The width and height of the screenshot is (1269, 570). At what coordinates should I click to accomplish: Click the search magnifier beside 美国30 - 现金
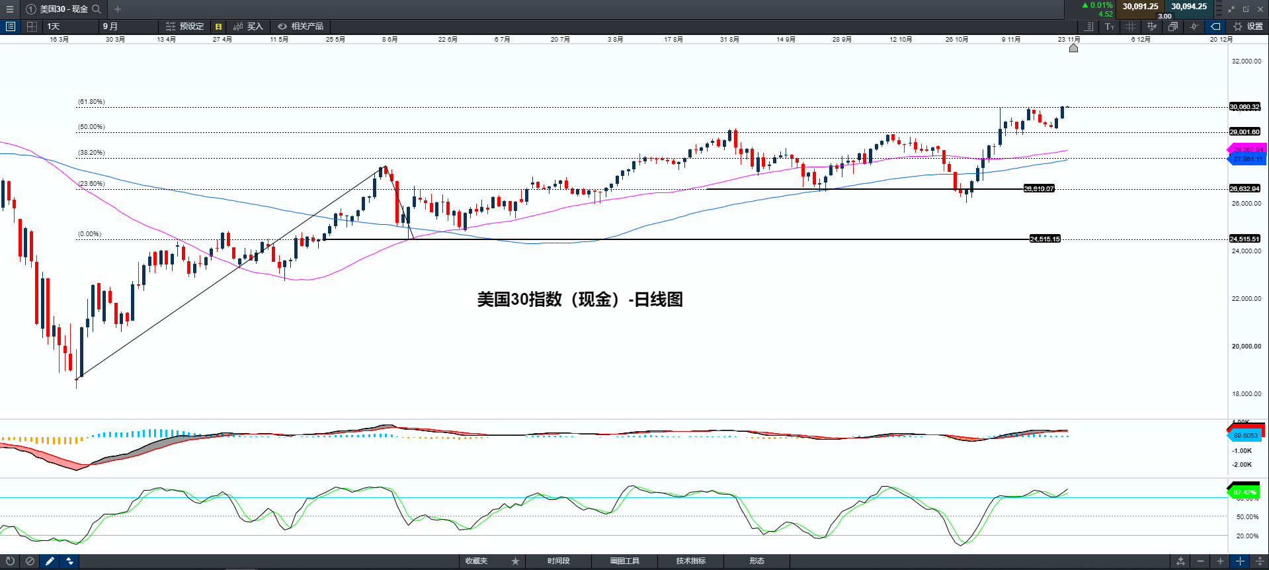coord(97,9)
